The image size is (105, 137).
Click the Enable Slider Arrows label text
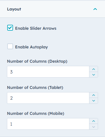click(36, 28)
